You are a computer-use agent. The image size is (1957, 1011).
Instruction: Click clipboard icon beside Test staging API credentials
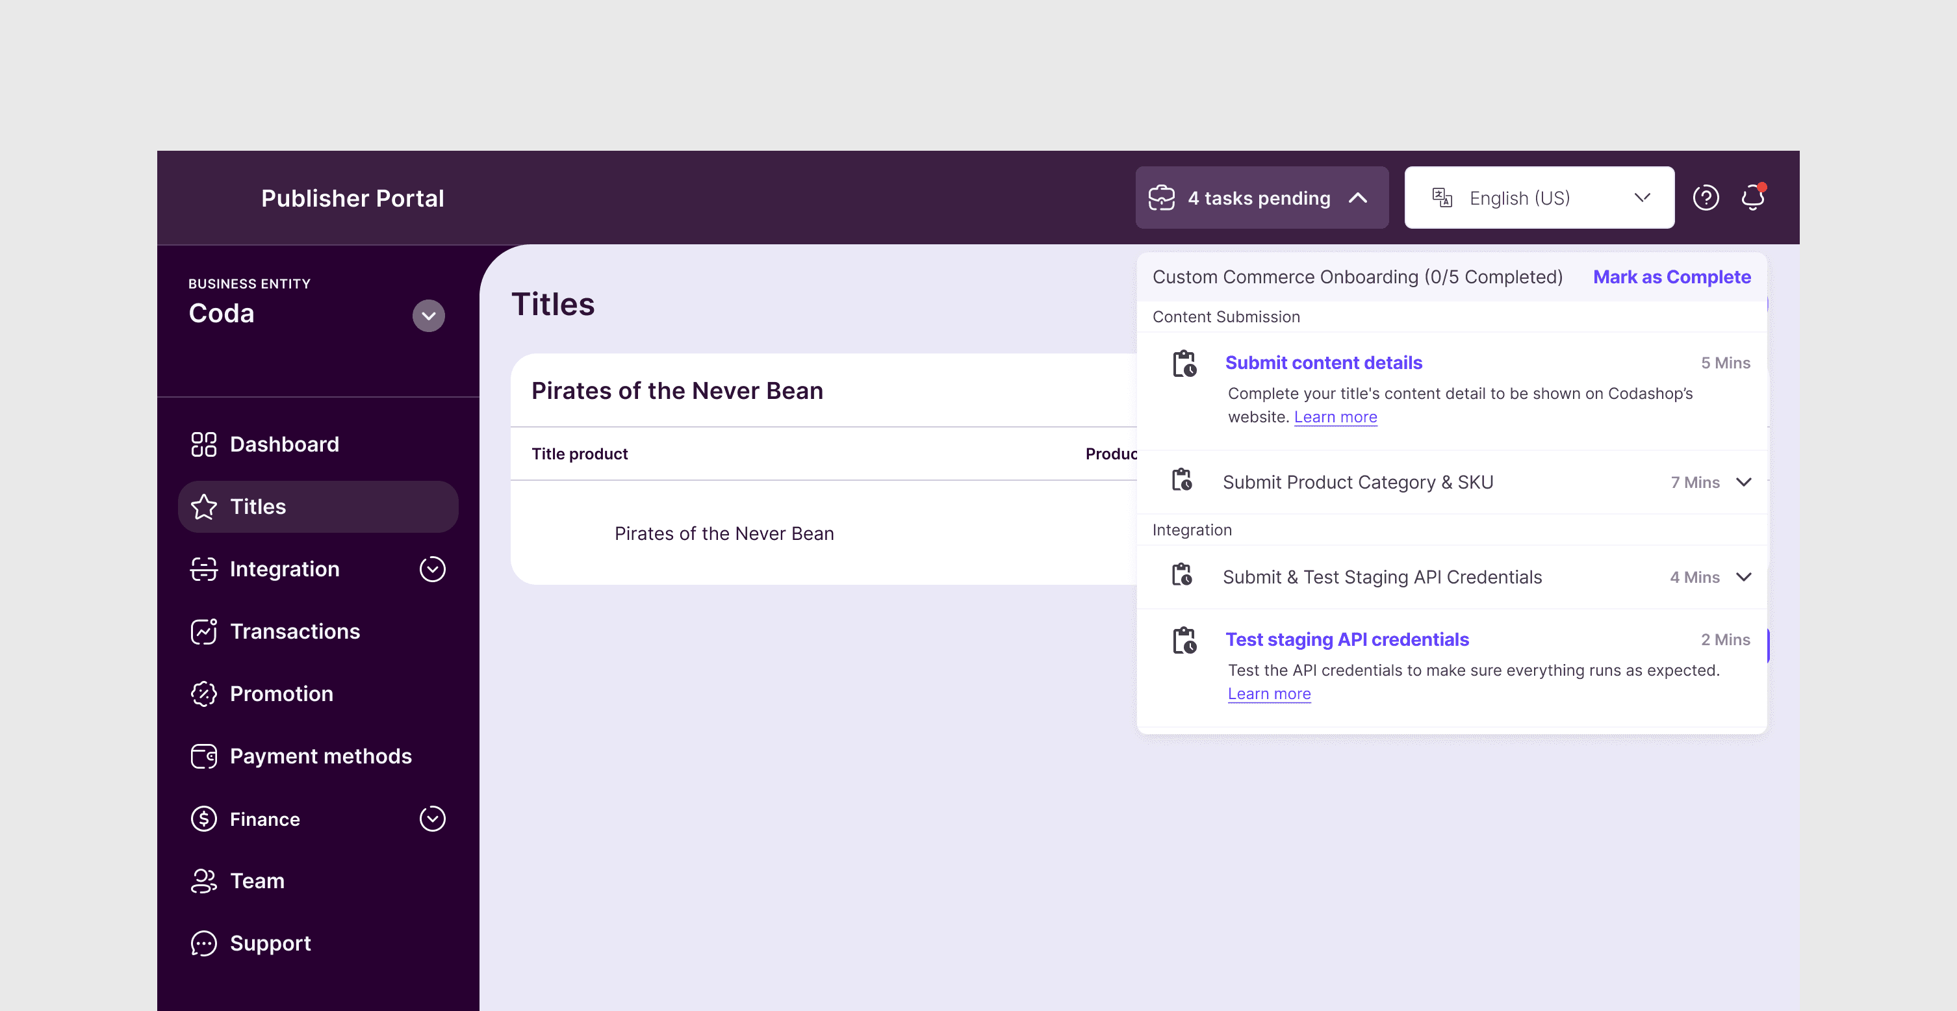point(1184,641)
